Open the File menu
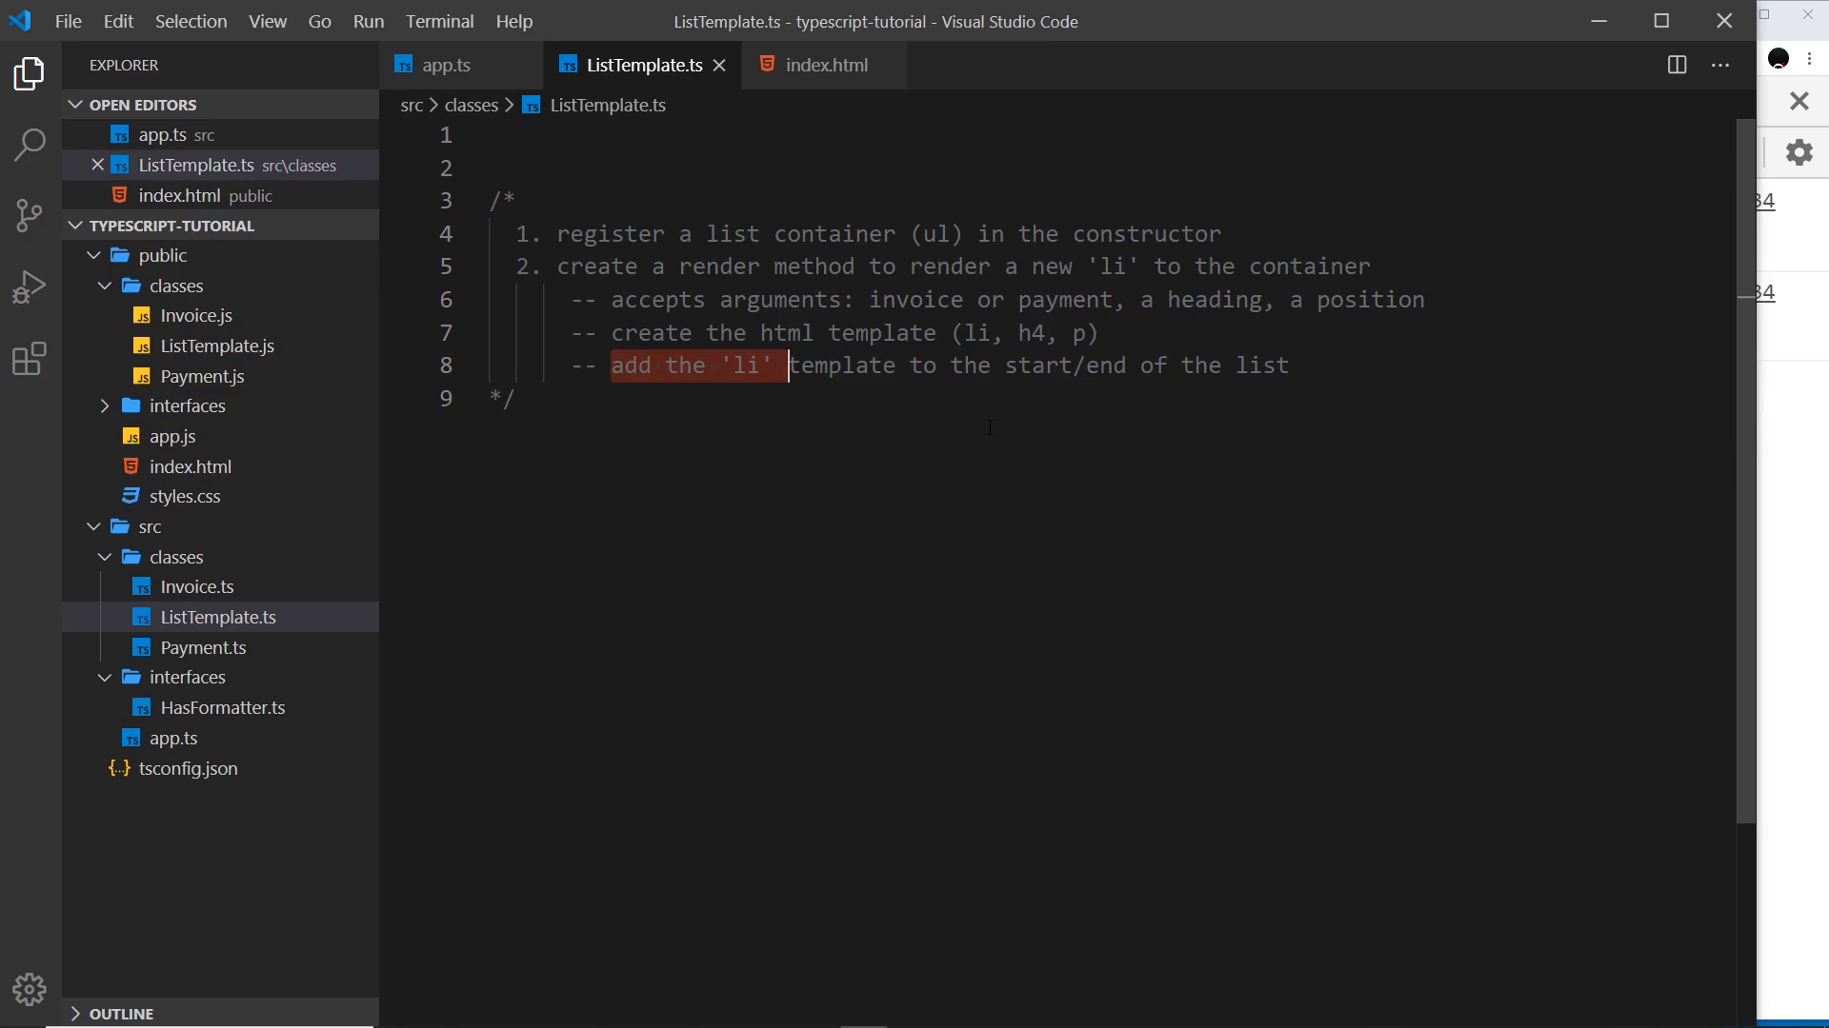Screen dimensions: 1829x1028 pos(69,21)
